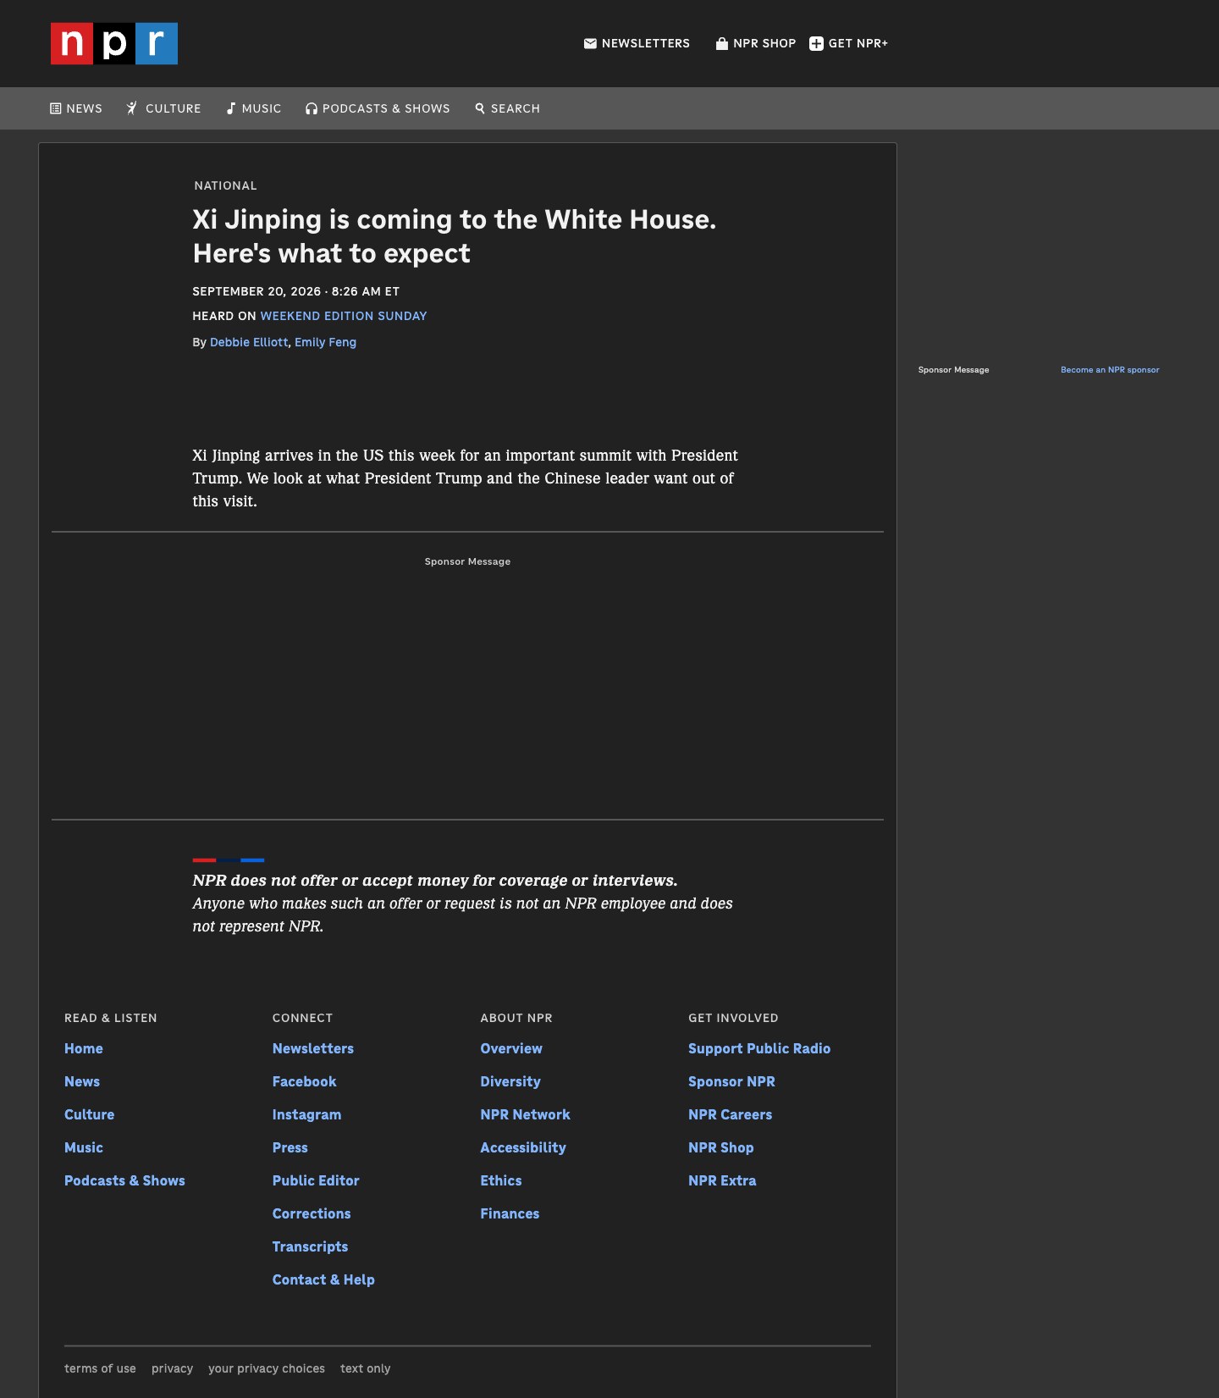
Task: Open terms of use link
Action: coord(100,1368)
